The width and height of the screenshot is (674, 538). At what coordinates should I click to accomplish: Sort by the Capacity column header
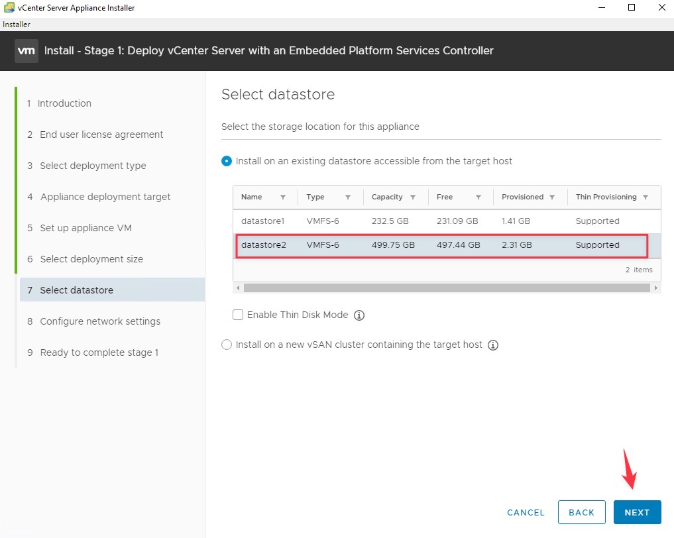pyautogui.click(x=387, y=197)
